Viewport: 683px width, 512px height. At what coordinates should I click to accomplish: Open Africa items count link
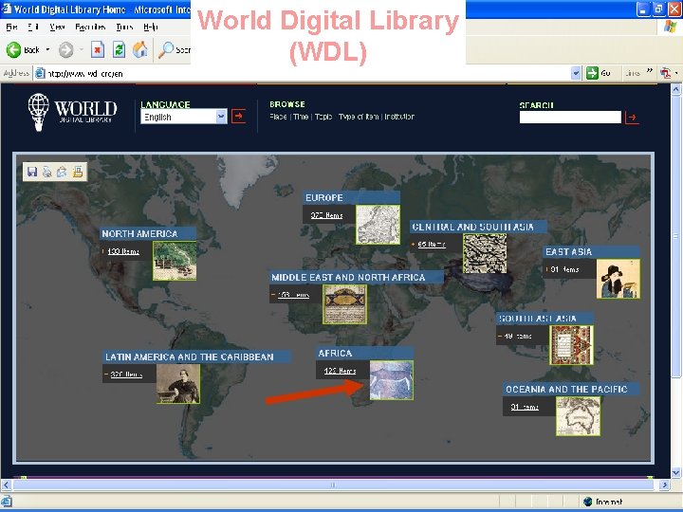click(x=340, y=371)
